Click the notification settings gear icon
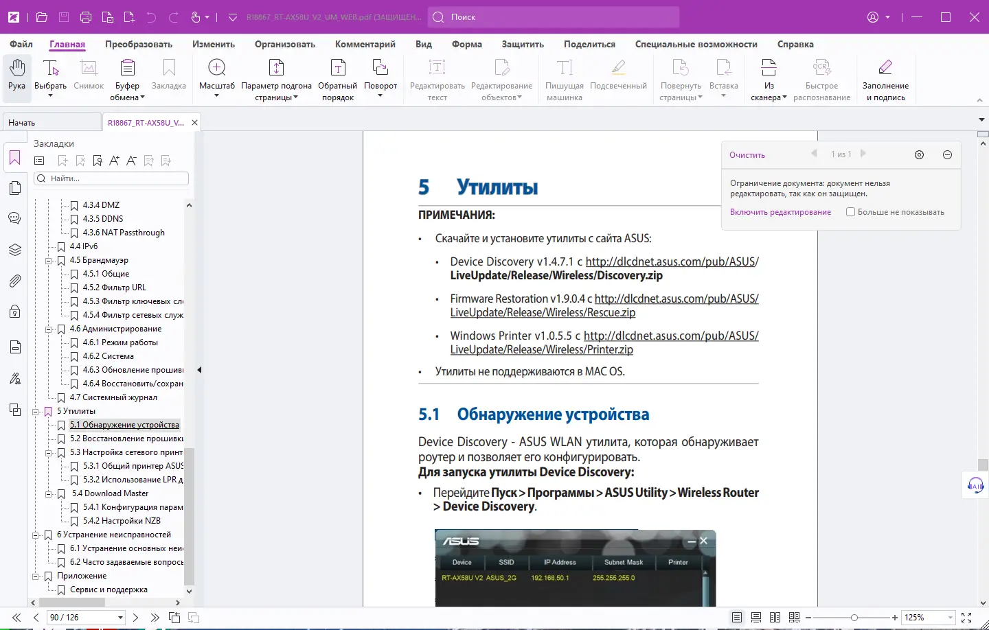This screenshot has width=989, height=630. tap(919, 155)
